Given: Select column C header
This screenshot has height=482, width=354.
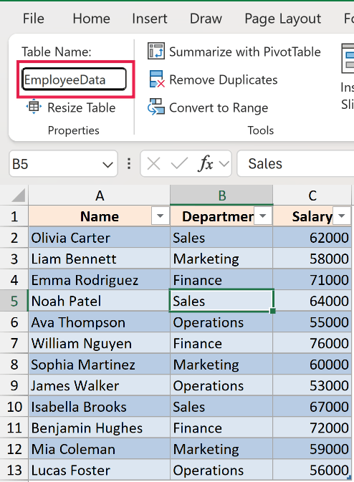Looking at the screenshot, I should pyautogui.click(x=312, y=196).
